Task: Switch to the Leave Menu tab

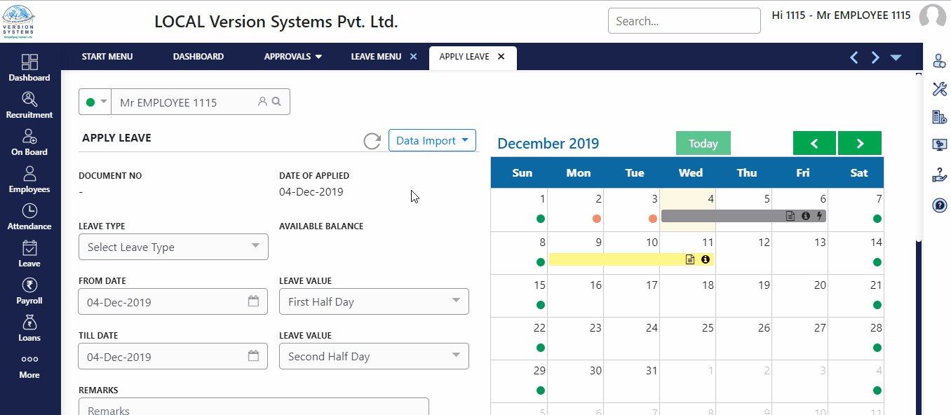Action: point(376,57)
